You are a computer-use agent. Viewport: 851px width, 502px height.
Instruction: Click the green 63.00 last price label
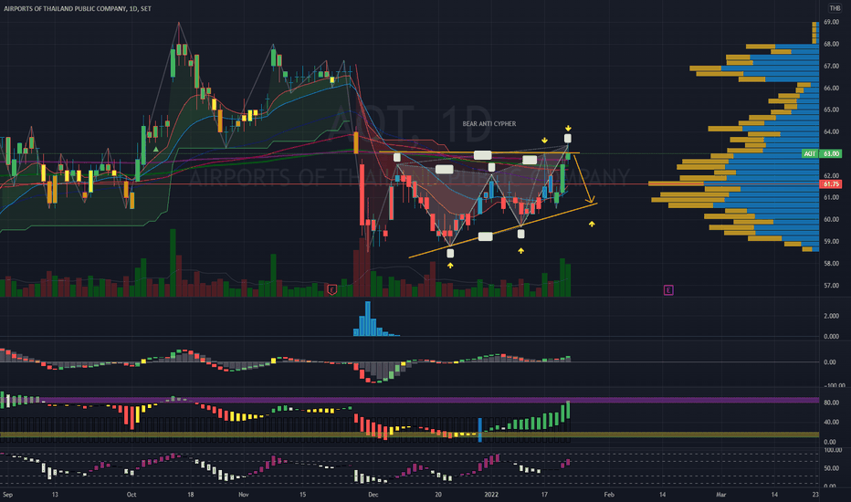point(832,153)
